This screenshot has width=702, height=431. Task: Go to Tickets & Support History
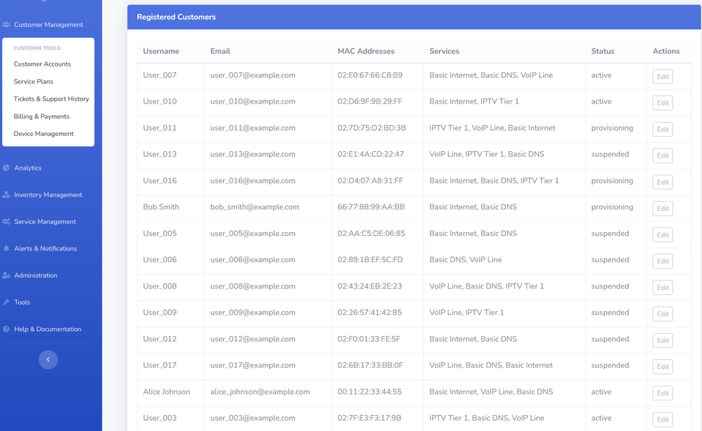click(x=51, y=99)
